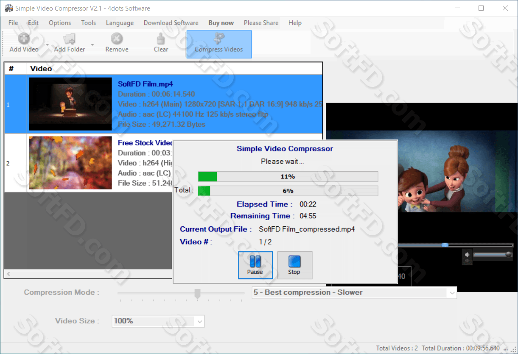Screen dimensions: 518x354
Task: Click the 'Duration : 00:06:14.540' text
Action: point(157,94)
